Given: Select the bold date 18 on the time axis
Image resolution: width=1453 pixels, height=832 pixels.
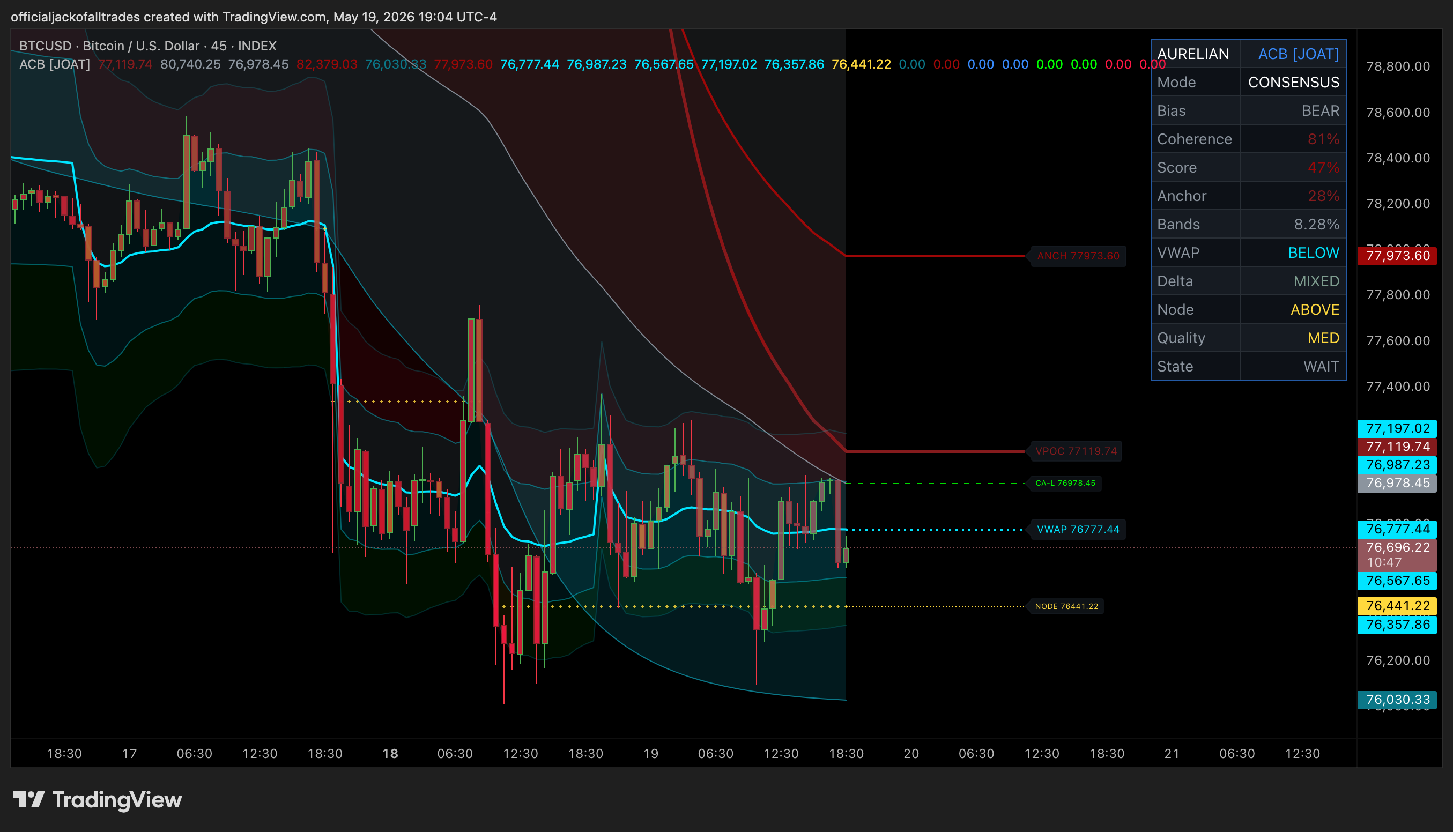Looking at the screenshot, I should pos(390,753).
